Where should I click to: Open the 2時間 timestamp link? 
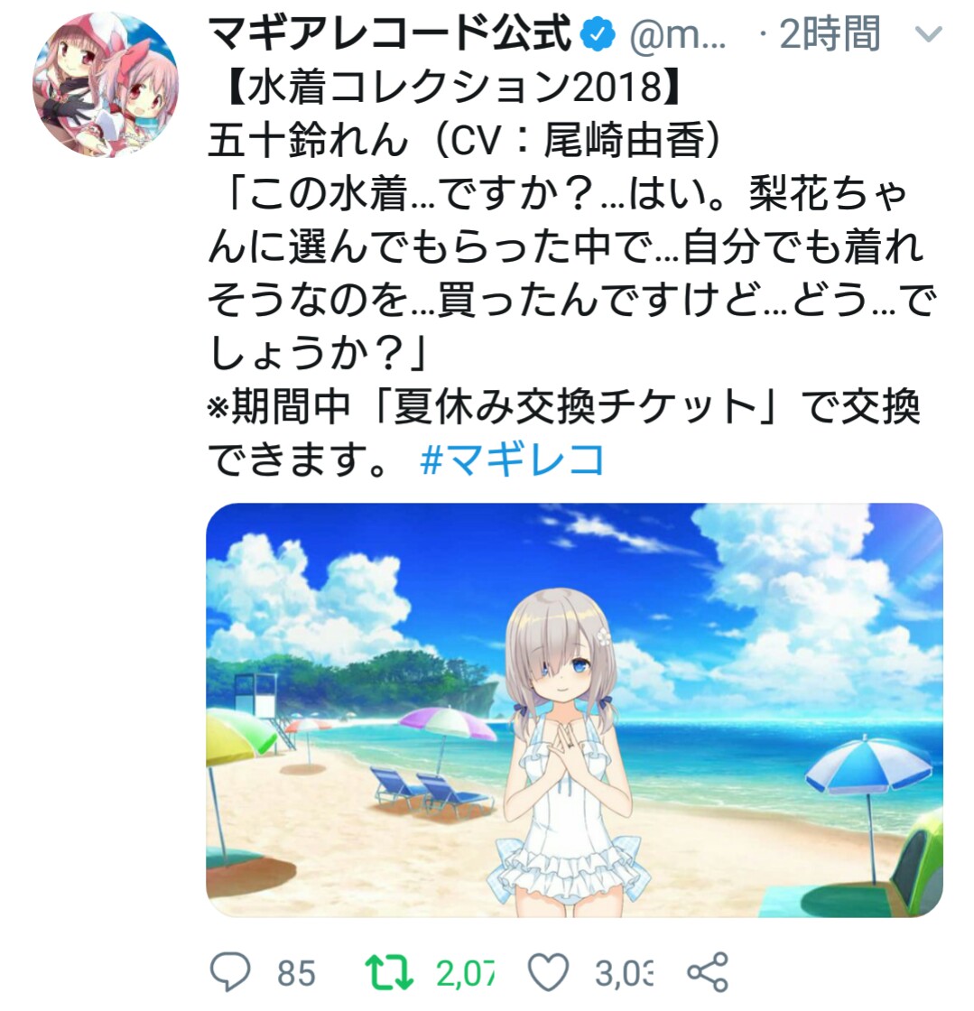[830, 33]
